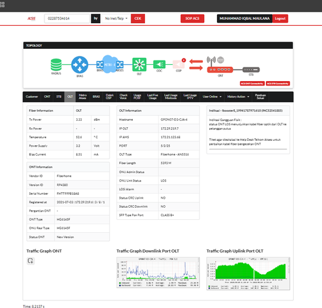Switch to the Customer tab

coord(32,96)
